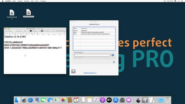Open Podcasts from the Dock
The height and width of the screenshot is (104, 185).
pos(103,100)
